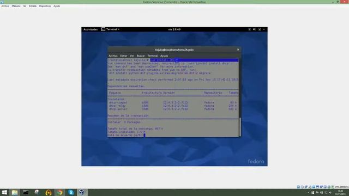The image size is (349, 196).
Task: Click the fourth taskbar app icon next to command prompt
Action: tap(37, 192)
